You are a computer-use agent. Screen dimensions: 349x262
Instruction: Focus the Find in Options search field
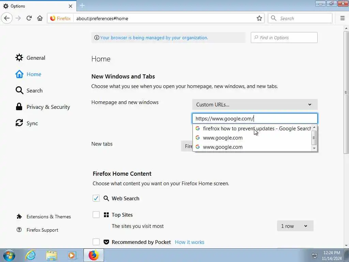click(284, 38)
